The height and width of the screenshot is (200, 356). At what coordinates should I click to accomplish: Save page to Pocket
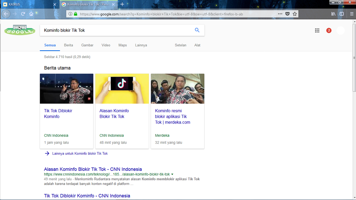click(x=288, y=14)
